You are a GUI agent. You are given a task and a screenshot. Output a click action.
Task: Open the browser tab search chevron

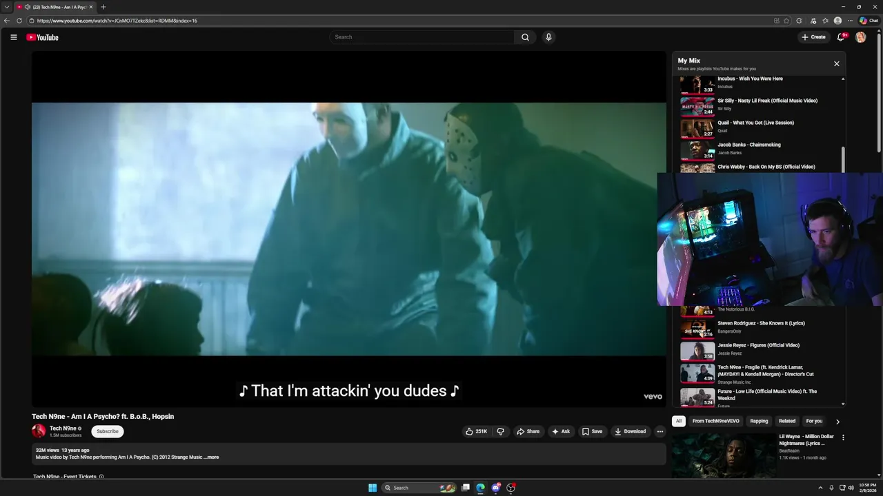coord(7,7)
